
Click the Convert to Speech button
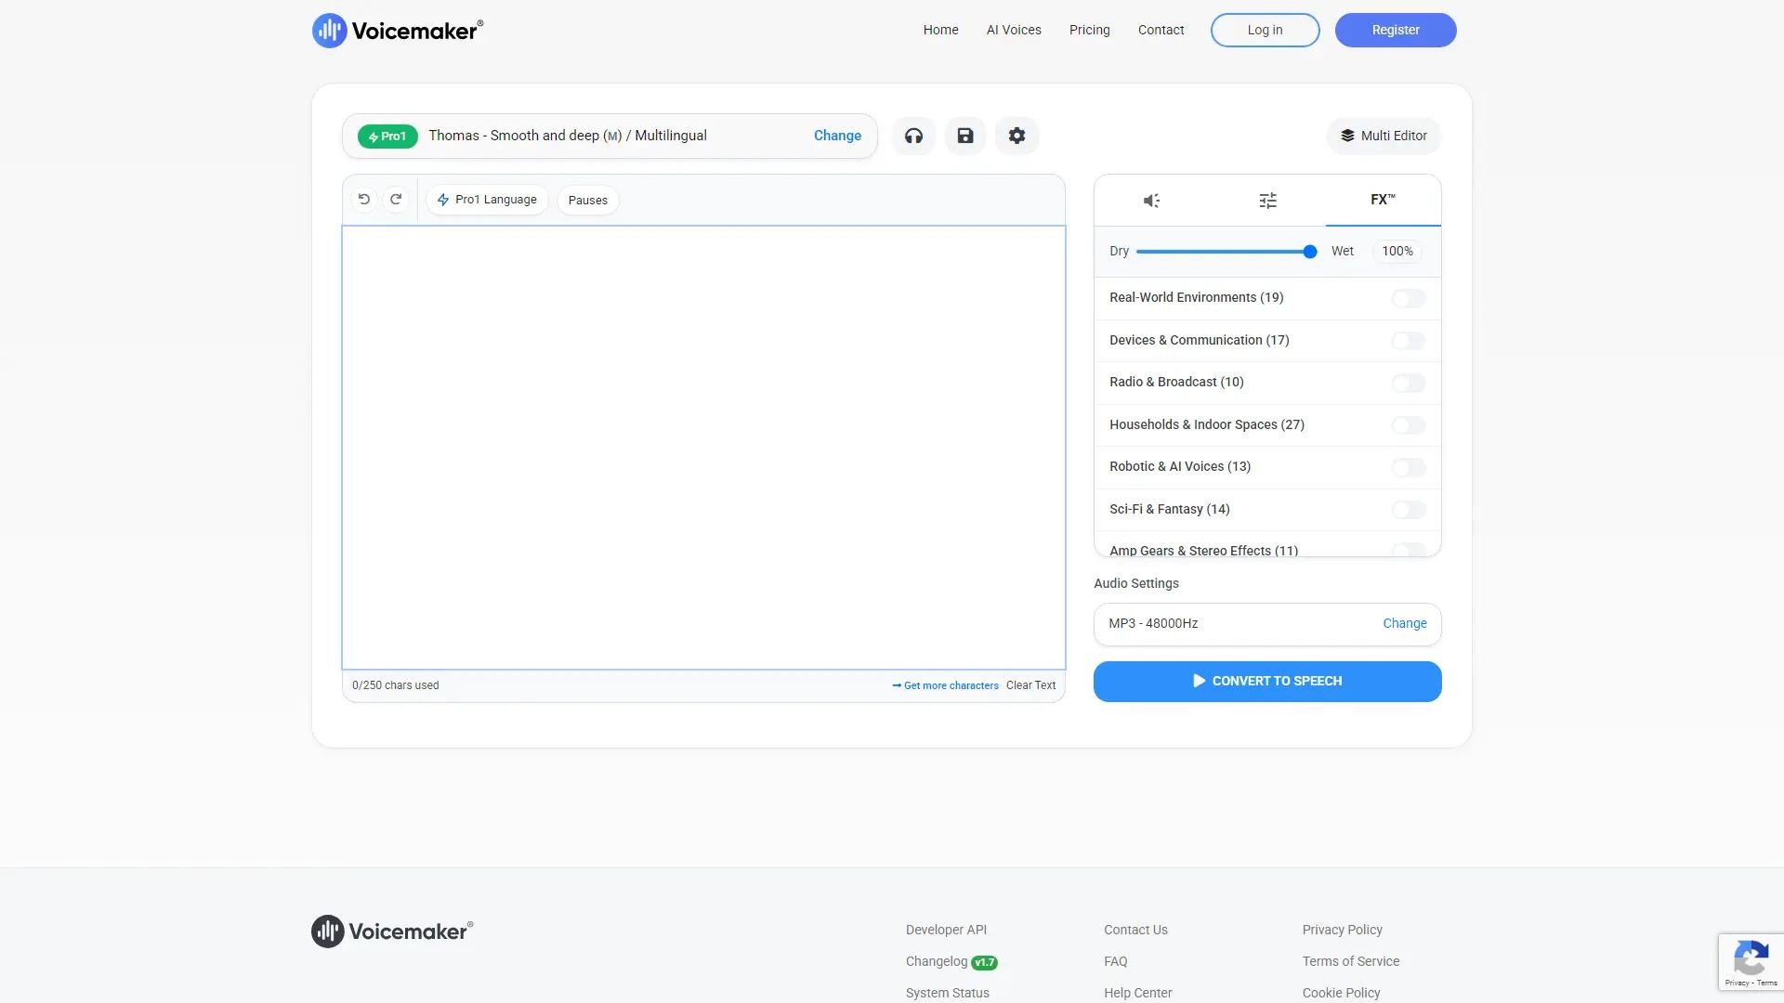point(1267,681)
